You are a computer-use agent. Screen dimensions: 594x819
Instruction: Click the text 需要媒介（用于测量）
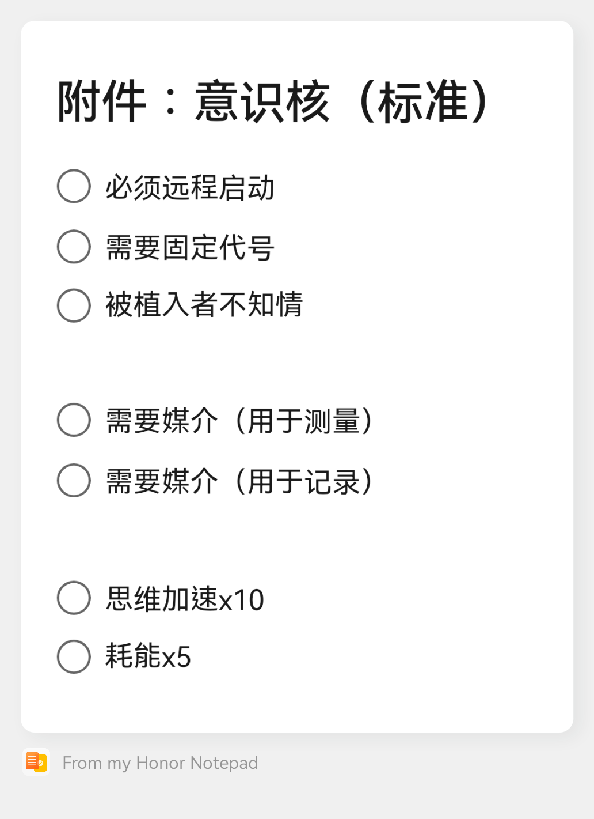pyautogui.click(x=239, y=421)
